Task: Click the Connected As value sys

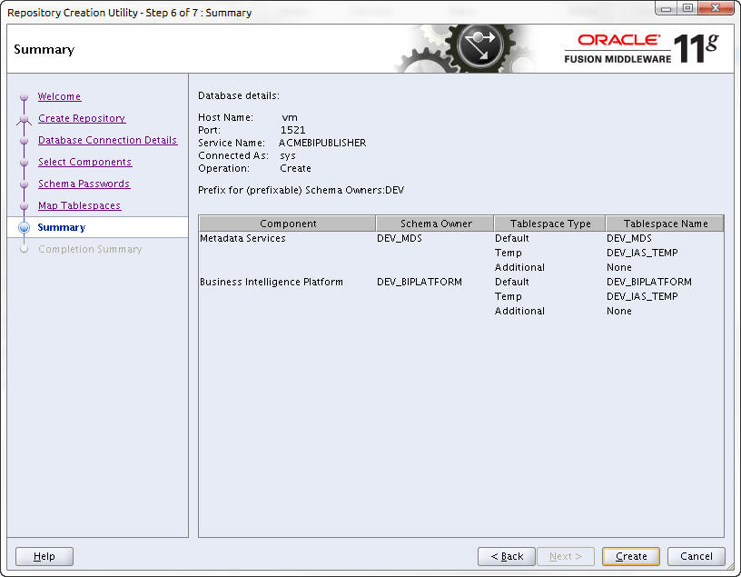Action: 288,155
